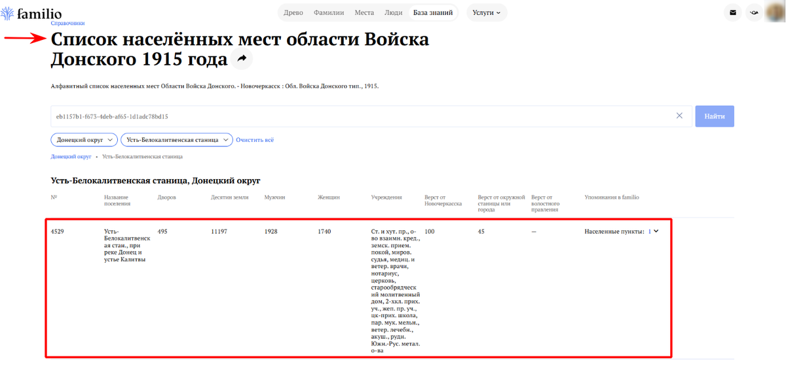
Task: Open the user profile avatar menu
Action: click(776, 12)
